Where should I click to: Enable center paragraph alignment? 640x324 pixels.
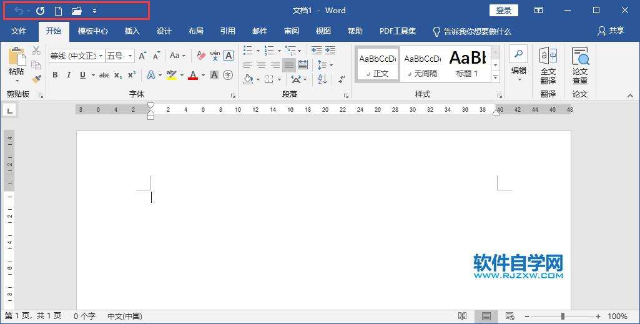(262, 65)
